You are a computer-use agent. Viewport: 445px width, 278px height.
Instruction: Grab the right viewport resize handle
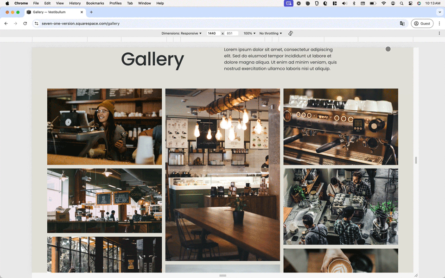pyautogui.click(x=416, y=160)
